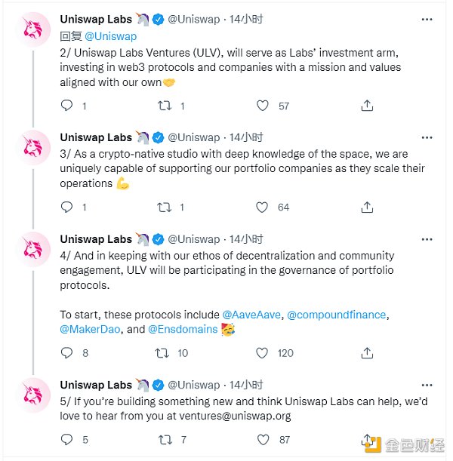Viewport: 453px width, 461px height.
Task: Like the 3/ tweet with 64 likes
Action: click(x=262, y=207)
